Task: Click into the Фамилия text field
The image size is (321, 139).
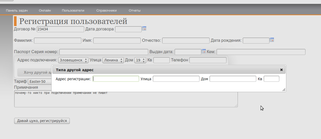Action: point(58,40)
